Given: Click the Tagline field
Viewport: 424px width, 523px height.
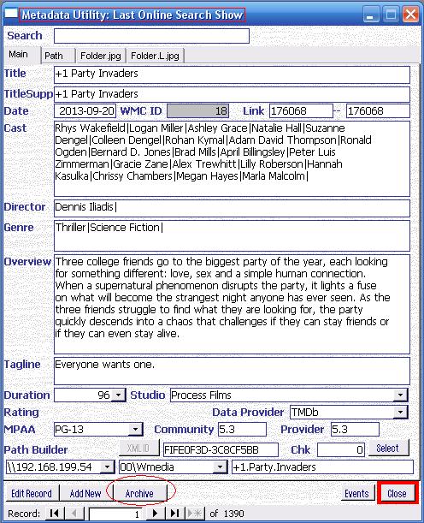Looking at the screenshot, I should click(x=232, y=371).
